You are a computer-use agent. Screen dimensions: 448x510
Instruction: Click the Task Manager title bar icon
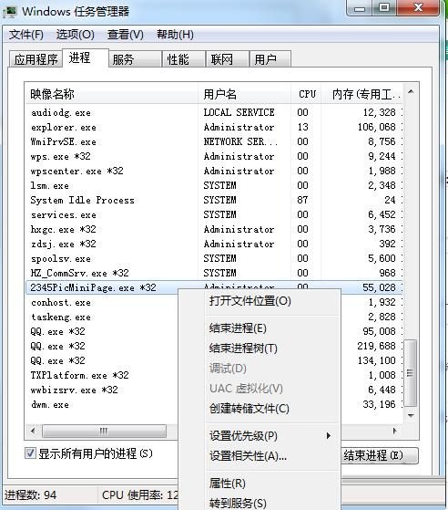point(10,12)
